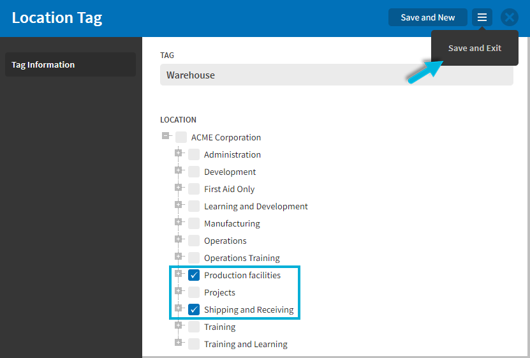The height and width of the screenshot is (358, 530).
Task: Uncheck the Shipping and Receiving checkbox
Action: click(x=194, y=310)
